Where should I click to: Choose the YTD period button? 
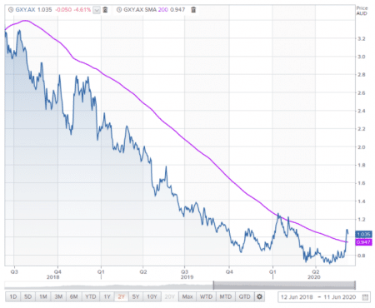tap(91, 296)
